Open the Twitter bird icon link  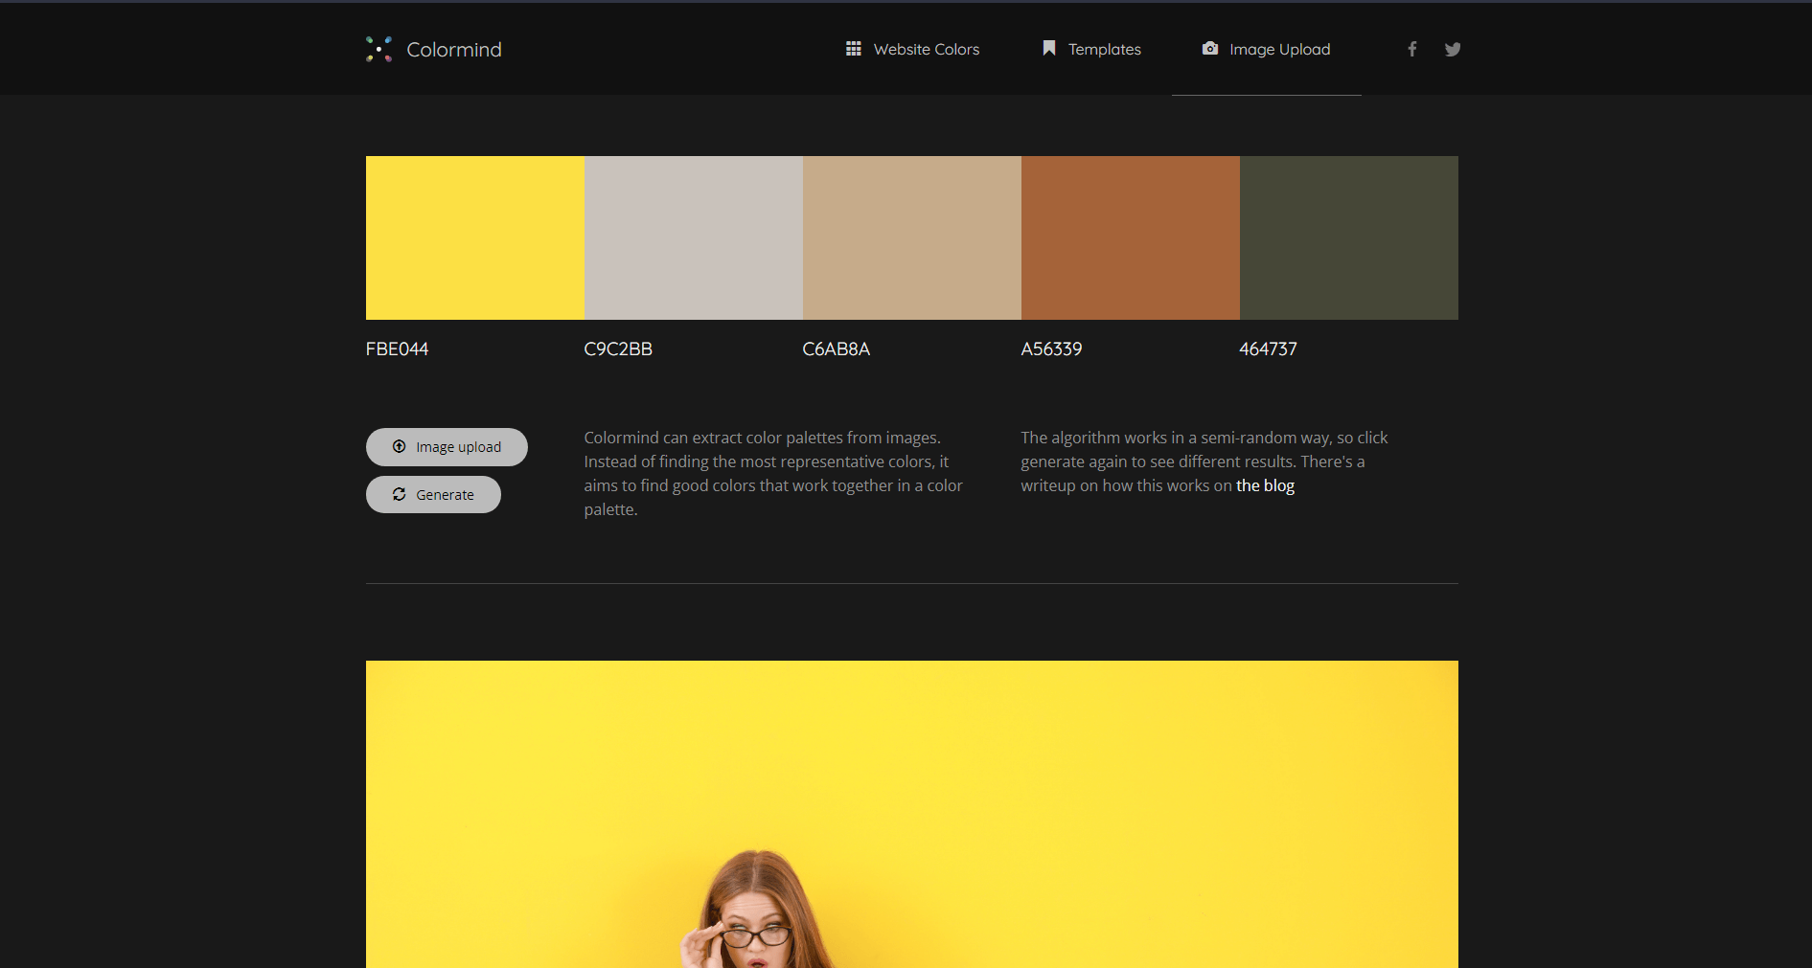pyautogui.click(x=1453, y=49)
